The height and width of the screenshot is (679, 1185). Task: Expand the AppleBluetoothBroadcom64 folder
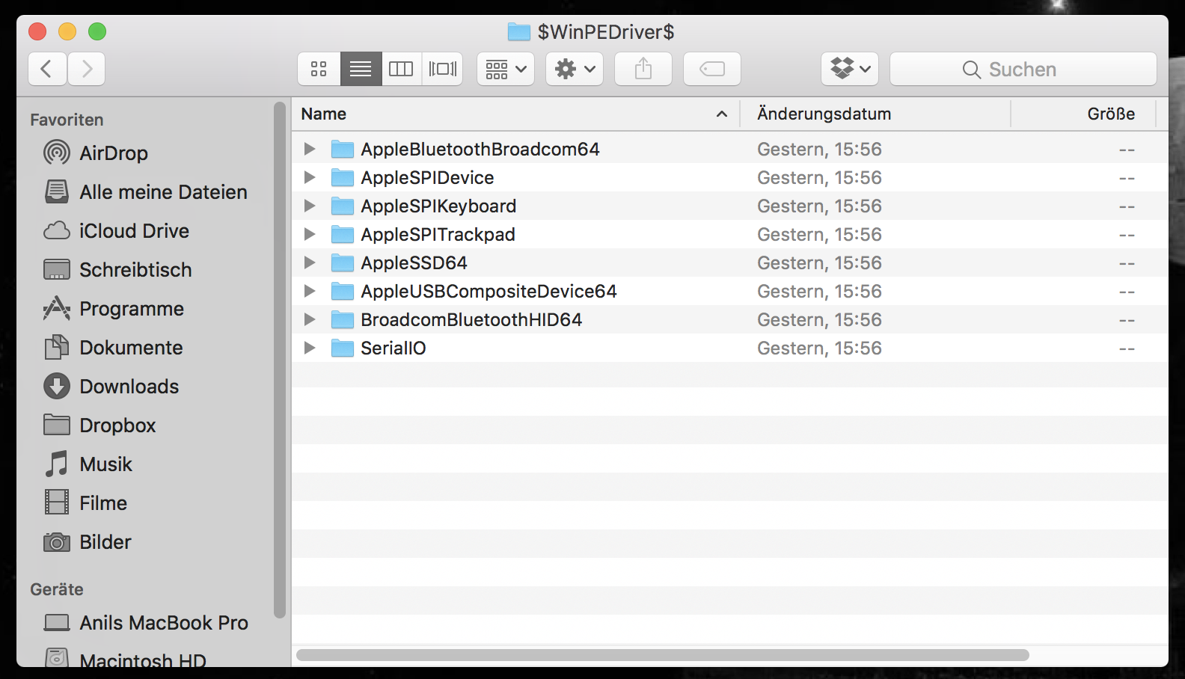pyautogui.click(x=309, y=149)
